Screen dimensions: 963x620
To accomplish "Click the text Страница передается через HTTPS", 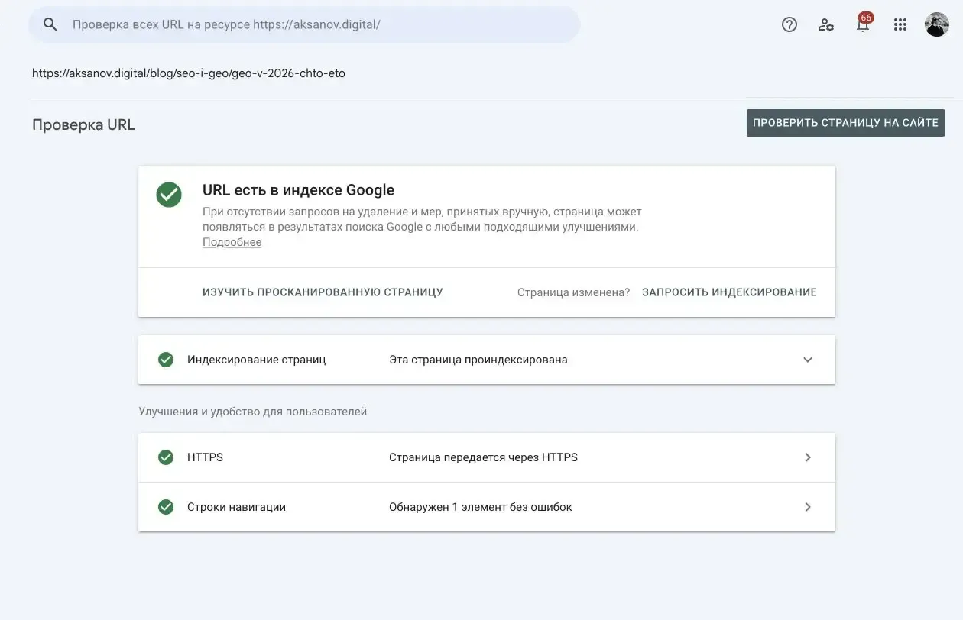I will pos(483,457).
